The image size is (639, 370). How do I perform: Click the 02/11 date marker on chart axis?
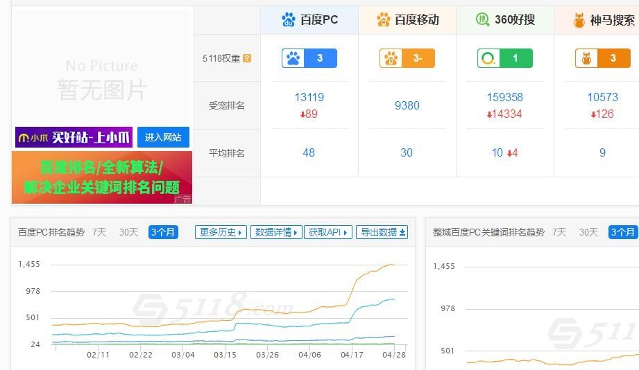(98, 355)
